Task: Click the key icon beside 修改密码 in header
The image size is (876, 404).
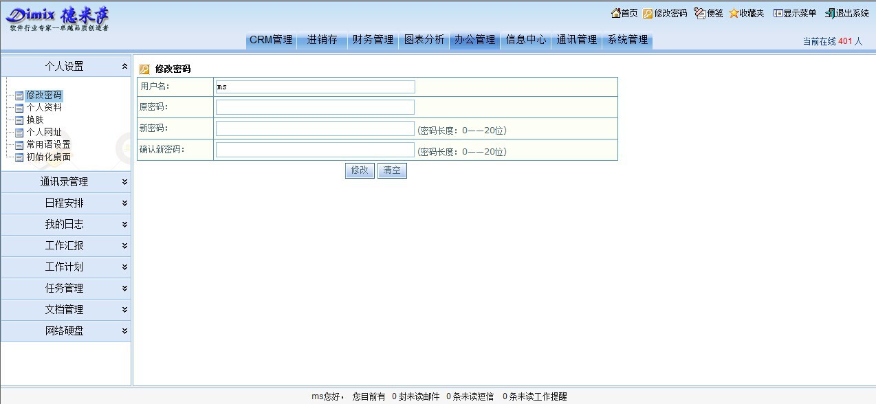Action: tap(648, 13)
